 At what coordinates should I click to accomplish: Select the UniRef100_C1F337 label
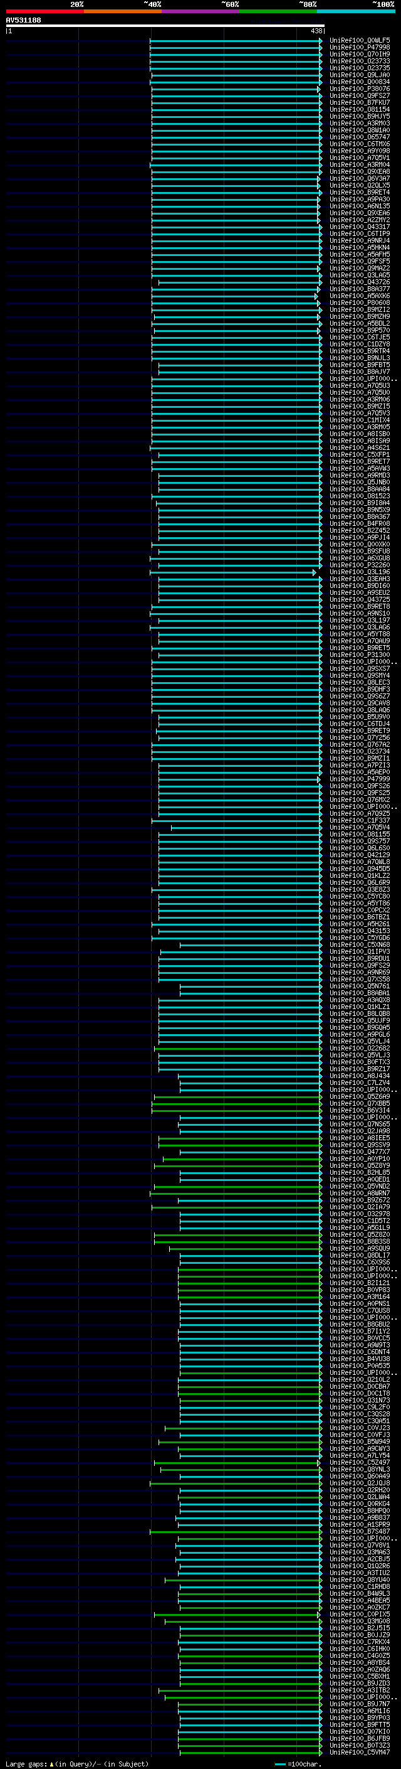tap(360, 820)
